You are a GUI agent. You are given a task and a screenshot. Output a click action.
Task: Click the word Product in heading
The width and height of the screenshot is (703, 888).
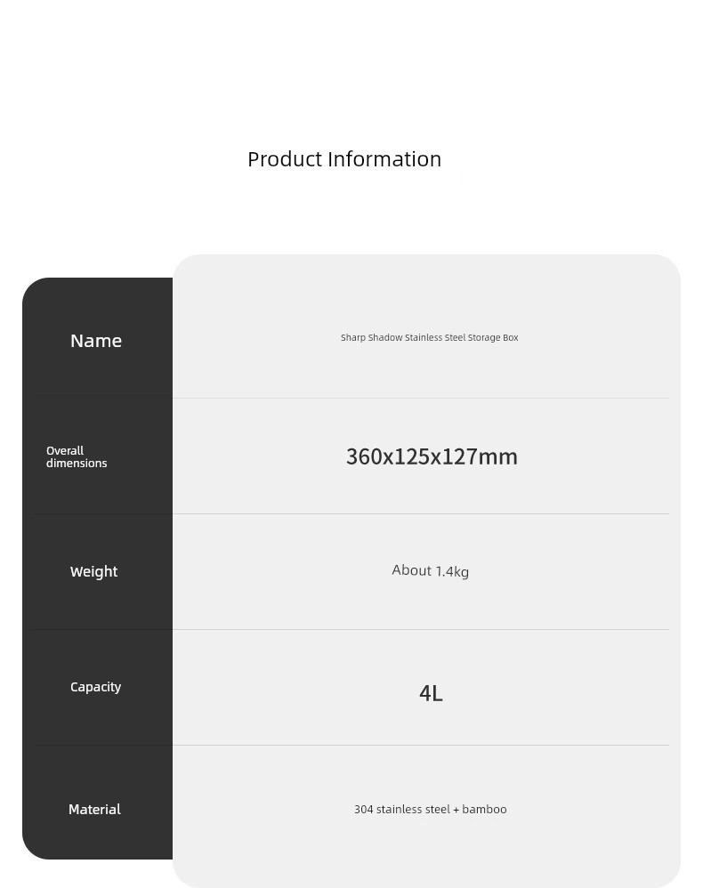coord(285,159)
